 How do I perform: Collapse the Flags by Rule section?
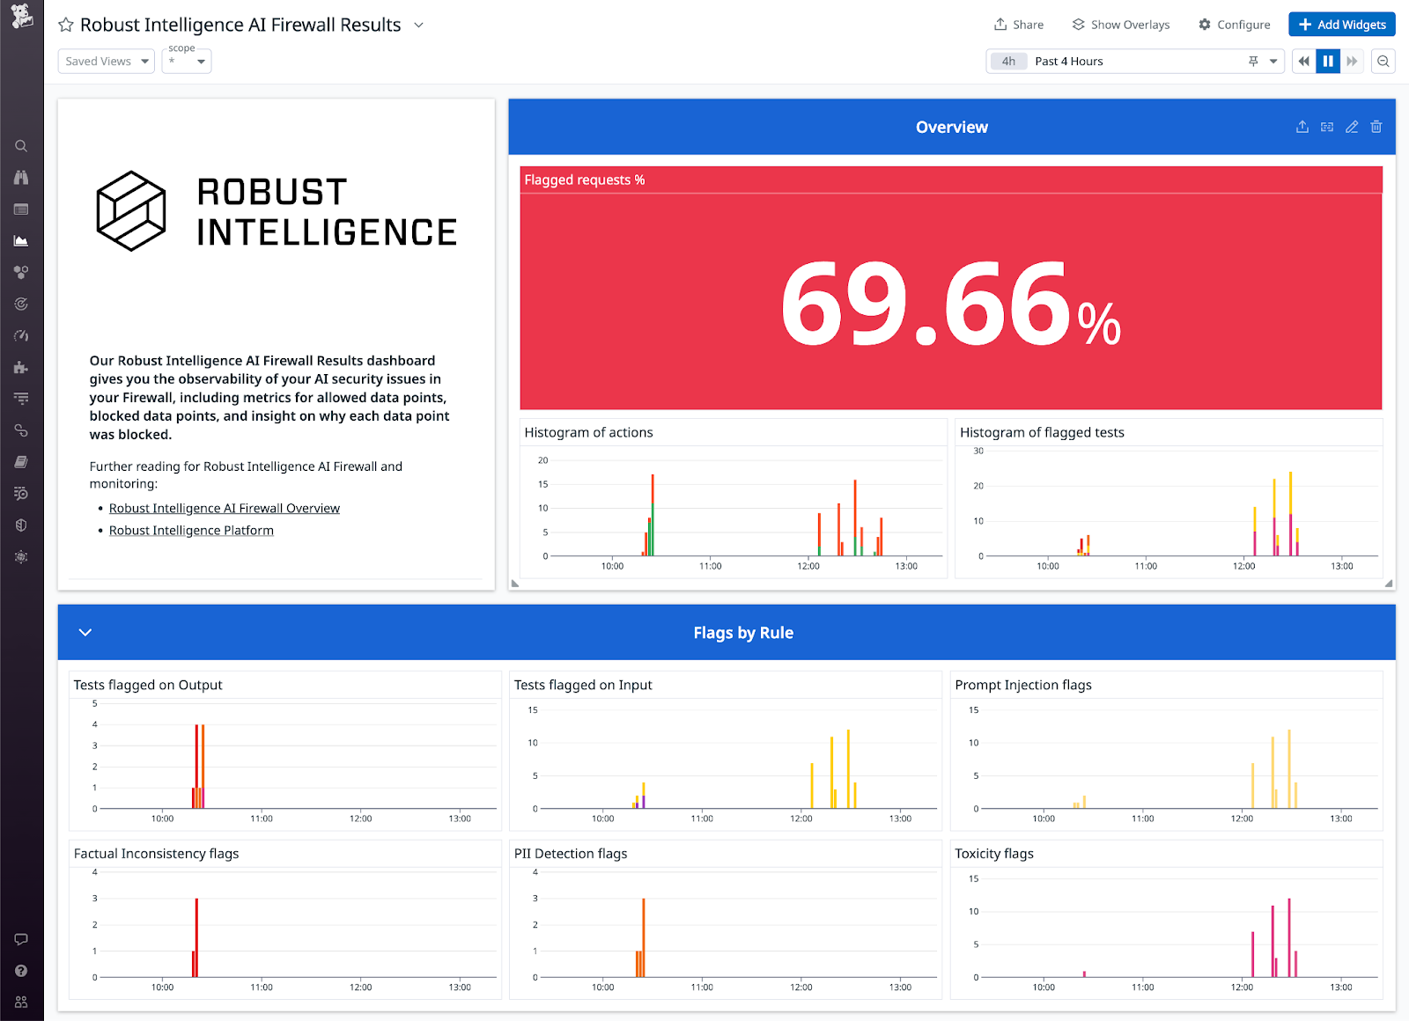(x=85, y=632)
